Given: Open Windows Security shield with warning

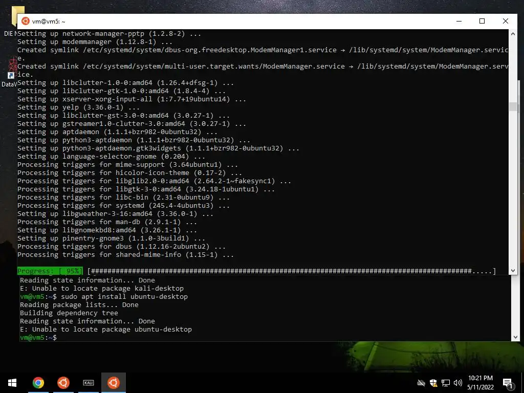Looking at the screenshot, I should [x=433, y=383].
